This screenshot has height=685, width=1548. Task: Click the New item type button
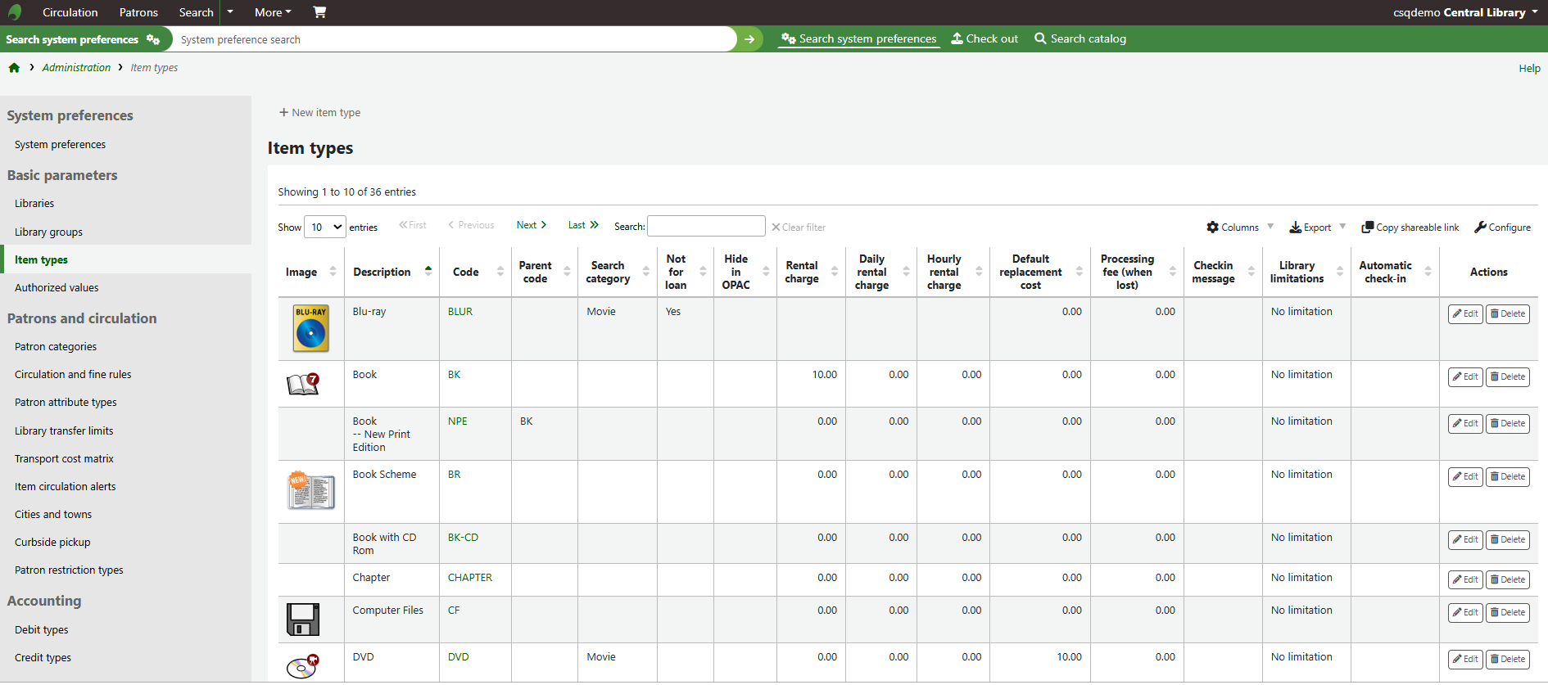[319, 113]
